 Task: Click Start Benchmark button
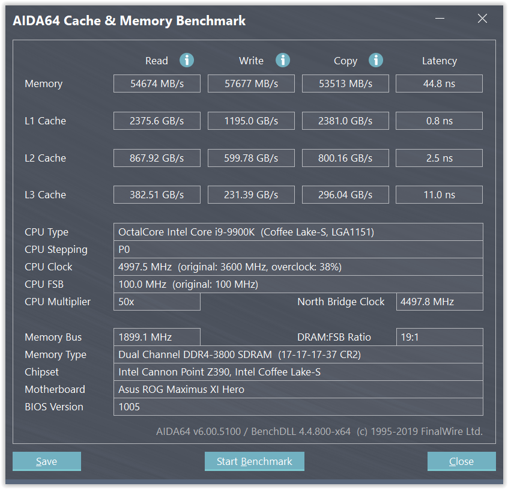tap(255, 461)
